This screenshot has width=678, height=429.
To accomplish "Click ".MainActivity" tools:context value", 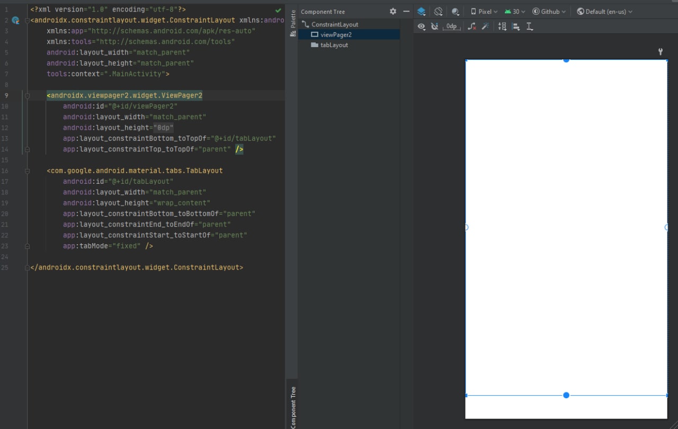I will click(x=135, y=74).
